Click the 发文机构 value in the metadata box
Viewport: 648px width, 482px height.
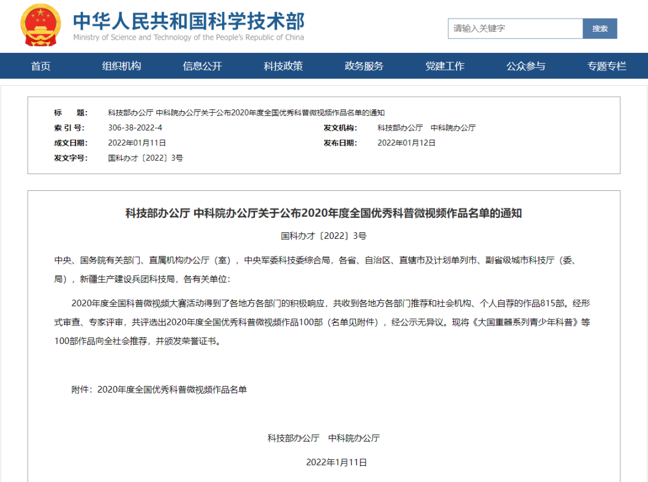426,128
